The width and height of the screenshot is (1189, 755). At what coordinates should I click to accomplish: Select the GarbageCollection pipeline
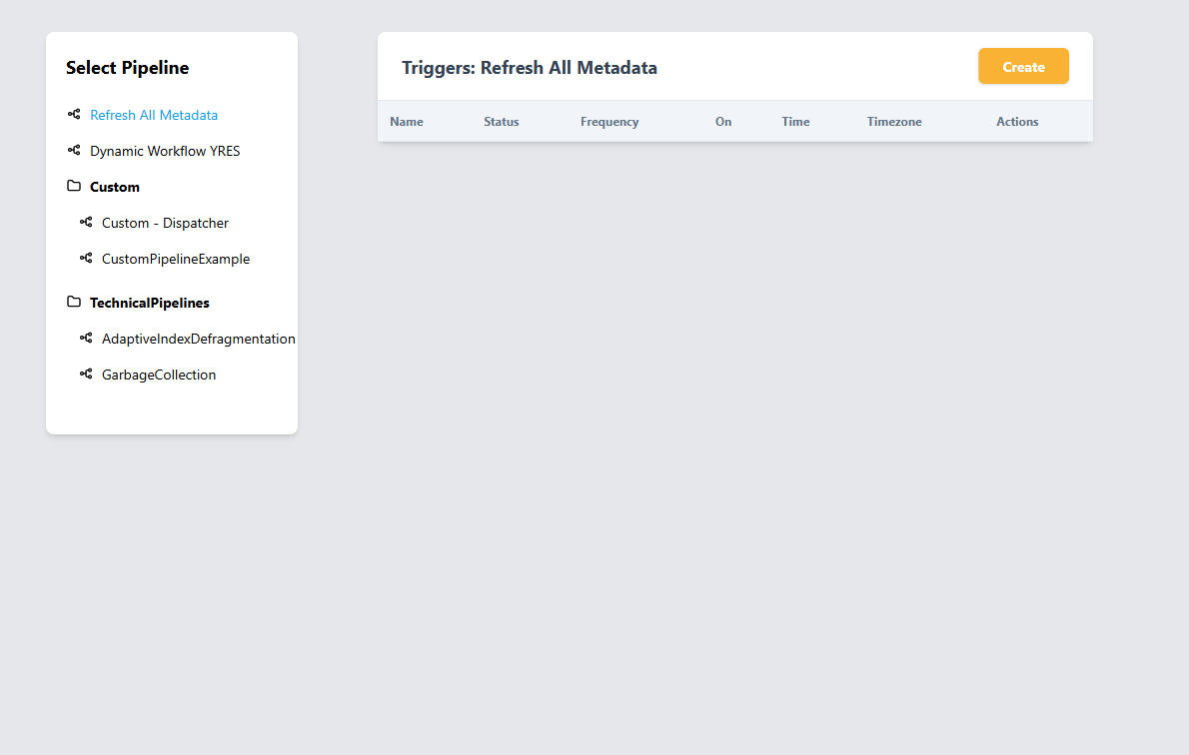[x=159, y=375]
